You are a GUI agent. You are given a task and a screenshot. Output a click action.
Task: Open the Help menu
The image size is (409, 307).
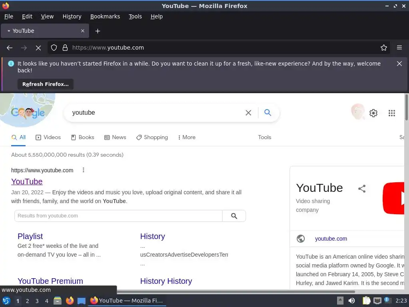(157, 16)
